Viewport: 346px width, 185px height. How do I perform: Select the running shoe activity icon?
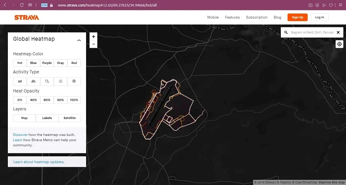47,81
